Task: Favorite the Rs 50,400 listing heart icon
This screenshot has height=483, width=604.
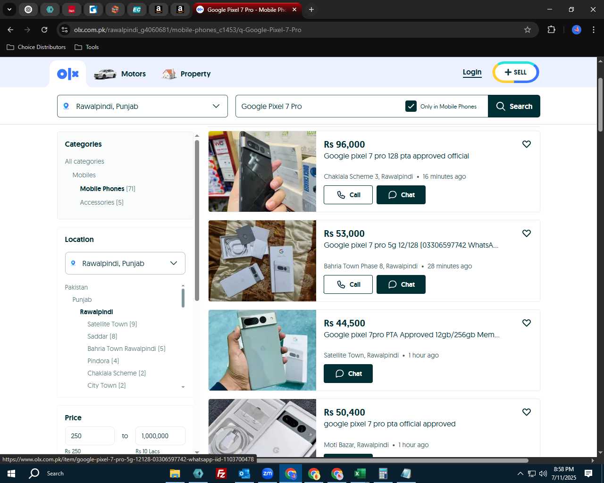Action: [527, 412]
